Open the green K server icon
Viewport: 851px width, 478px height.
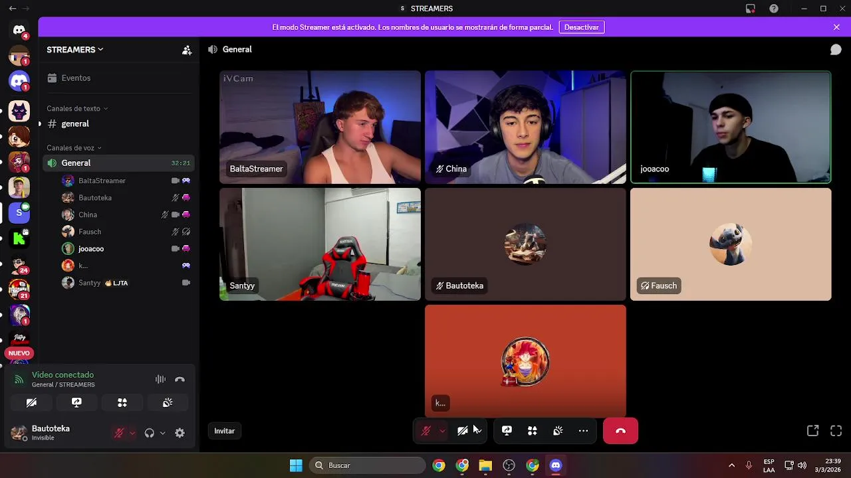tap(19, 238)
